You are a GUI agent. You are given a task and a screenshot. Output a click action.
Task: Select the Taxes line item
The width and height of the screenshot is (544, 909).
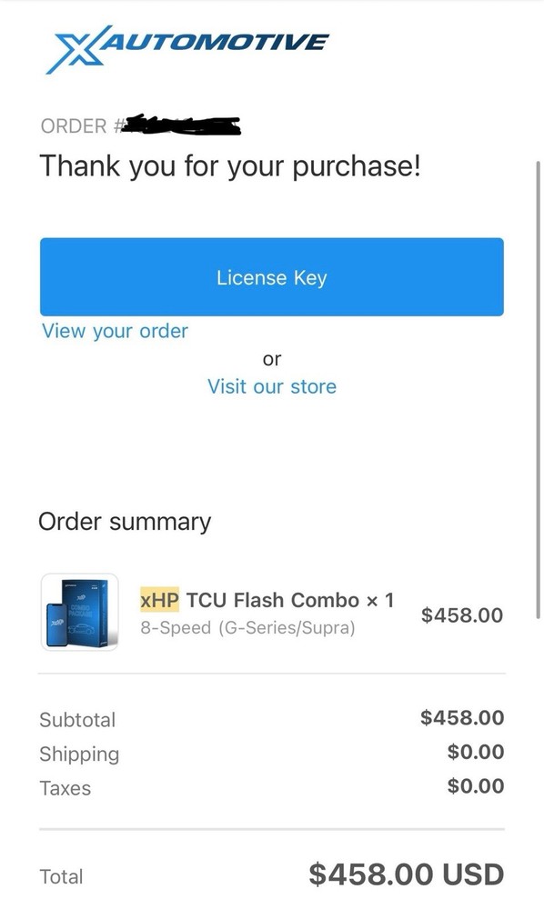65,788
